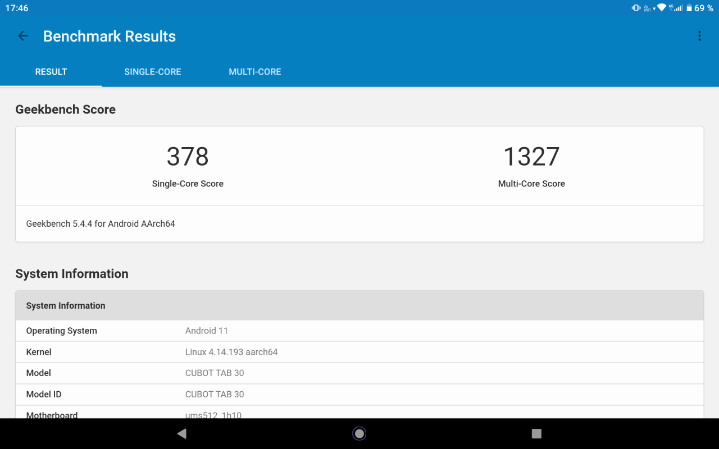Screen dimensions: 719x449
Task: Tap the 69 % battery percentage
Action: 704,8
